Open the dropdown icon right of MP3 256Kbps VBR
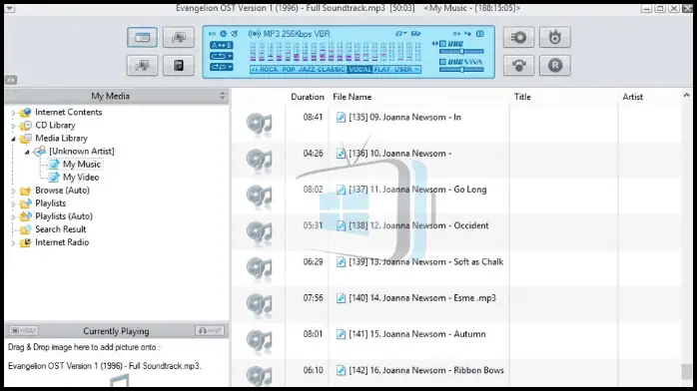This screenshot has width=697, height=391. pyautogui.click(x=401, y=34)
